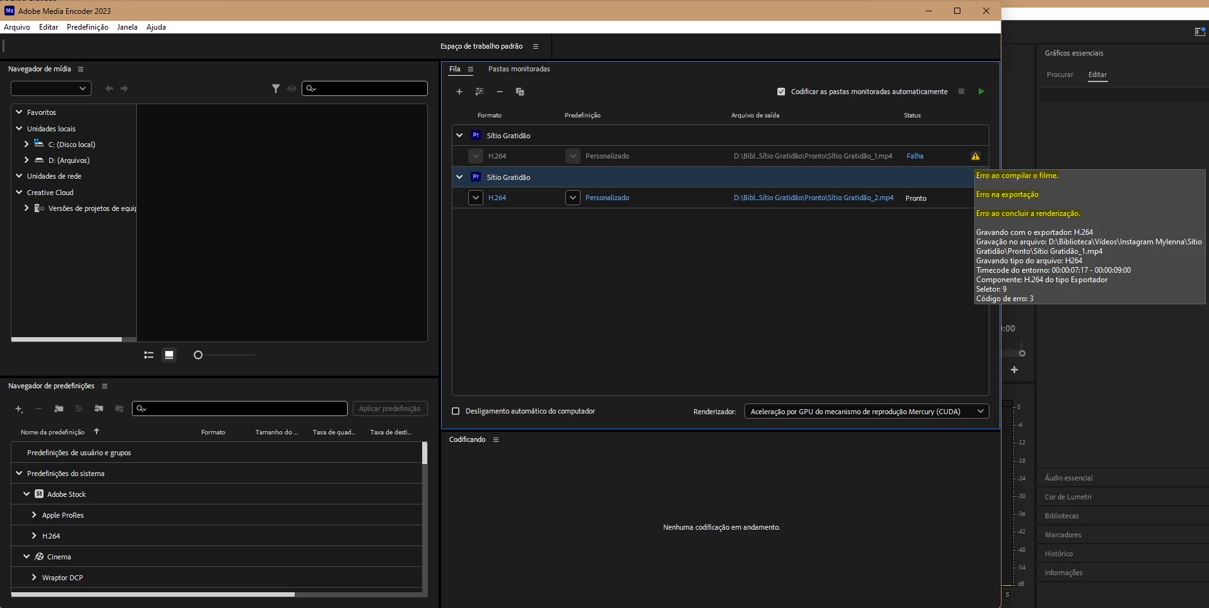Open the Navegador de predefinições panel menu icon
This screenshot has width=1209, height=608.
(x=105, y=386)
